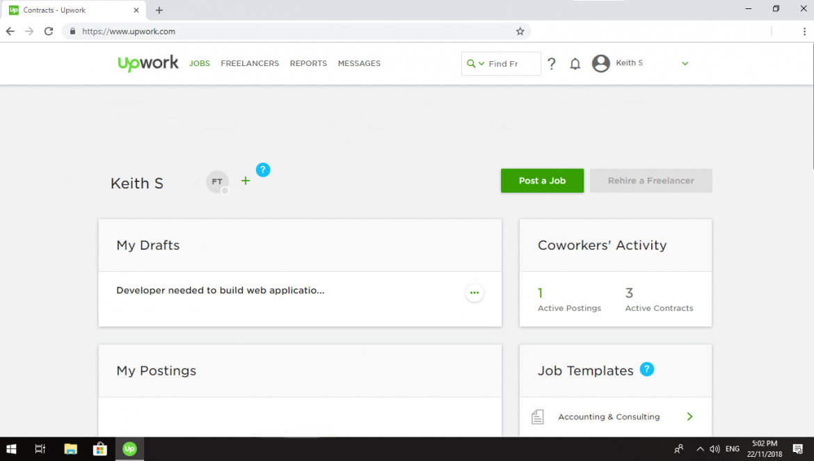
Task: Open the options menu on the draft job
Action: point(474,293)
